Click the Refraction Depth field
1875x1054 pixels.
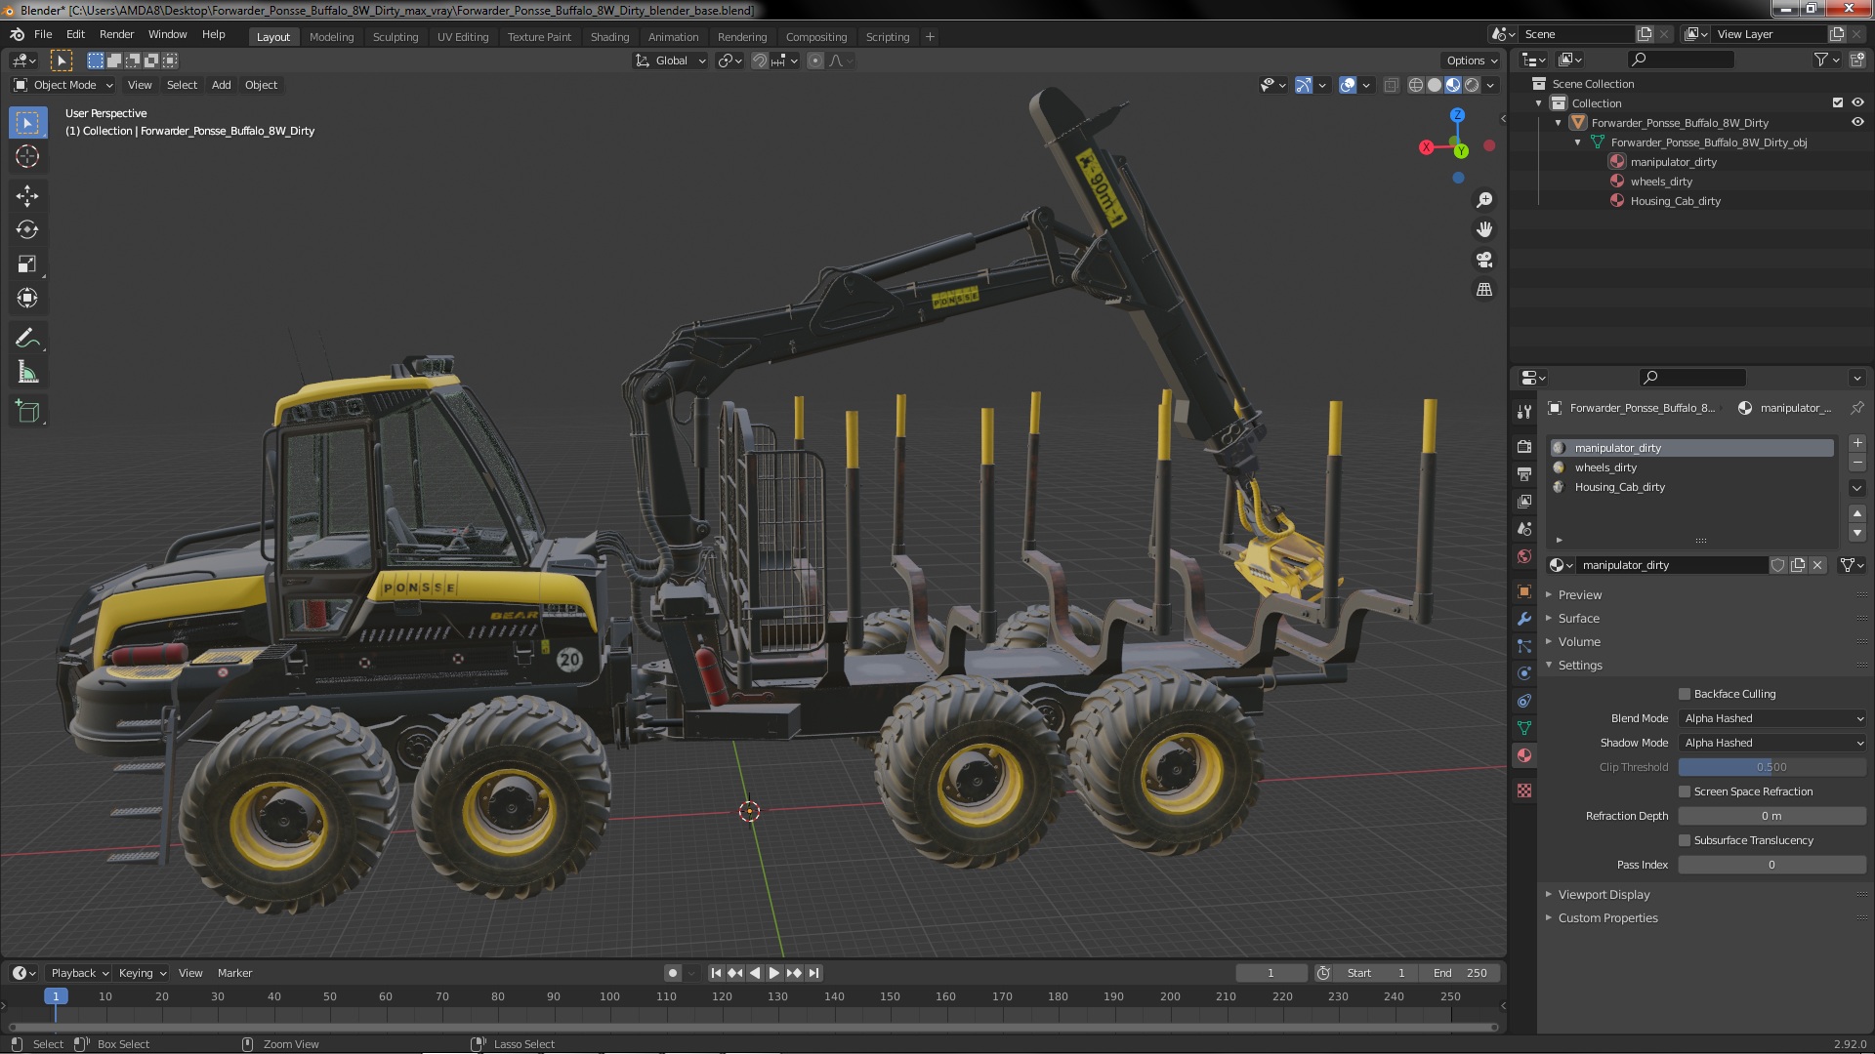click(1772, 816)
